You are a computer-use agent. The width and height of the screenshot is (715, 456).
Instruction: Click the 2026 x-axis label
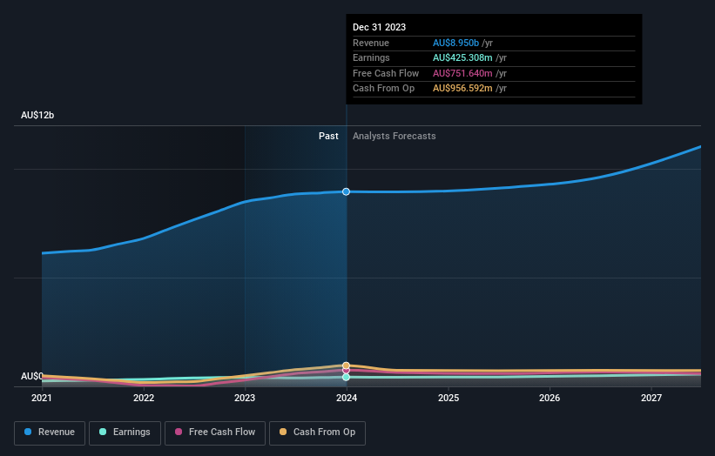pos(550,398)
